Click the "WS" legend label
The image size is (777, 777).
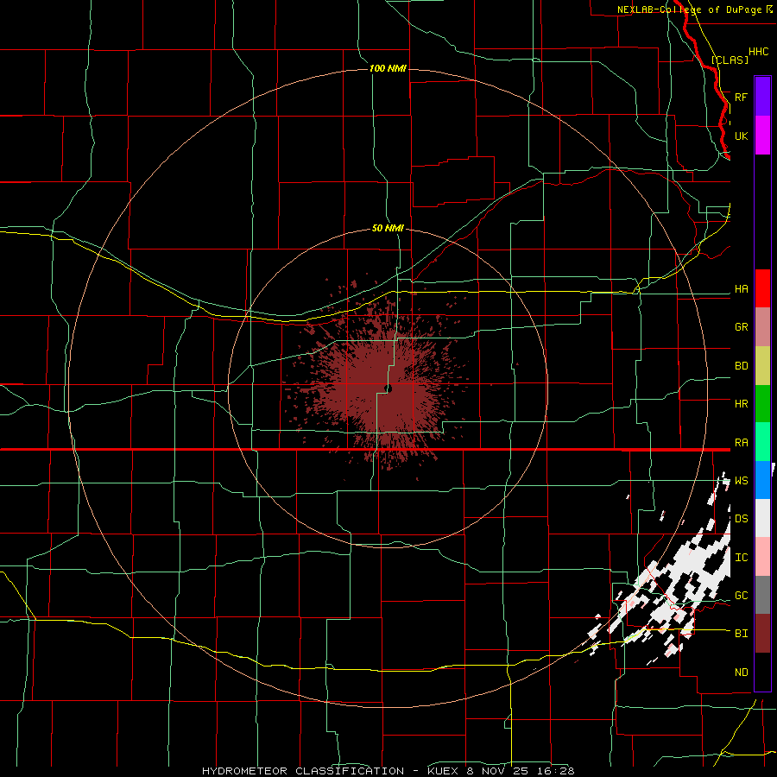coord(741,481)
